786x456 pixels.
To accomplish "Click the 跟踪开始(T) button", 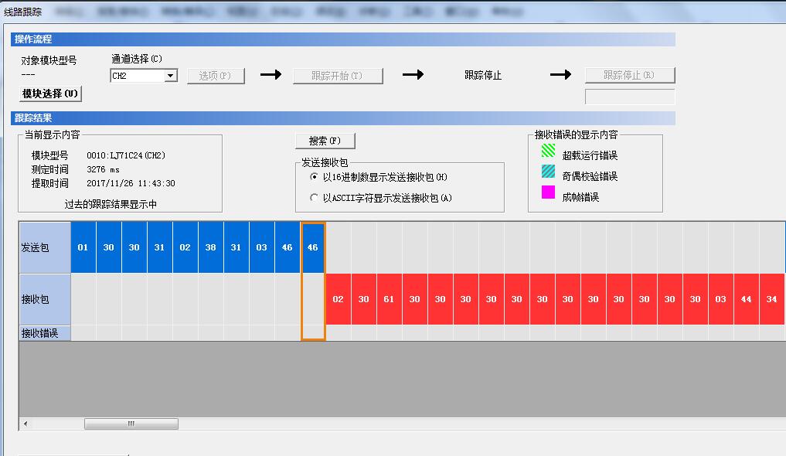I will coord(338,76).
